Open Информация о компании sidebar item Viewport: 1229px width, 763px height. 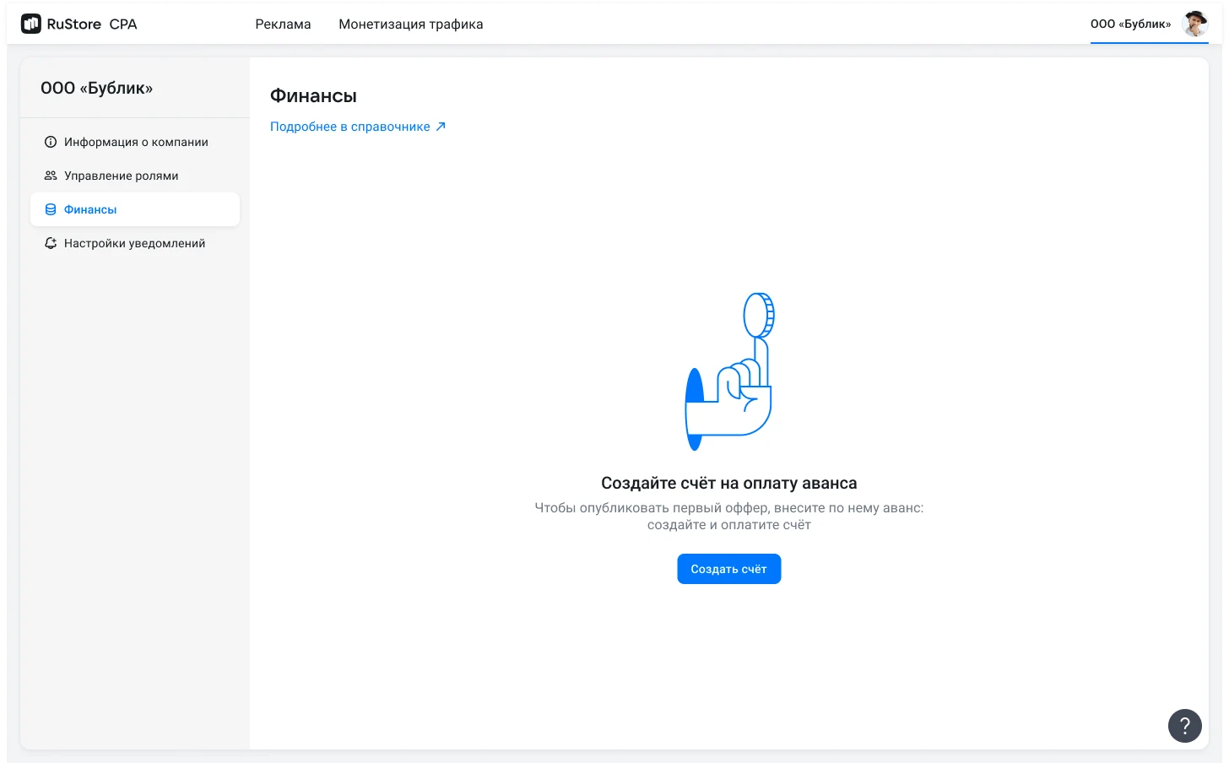[136, 142]
